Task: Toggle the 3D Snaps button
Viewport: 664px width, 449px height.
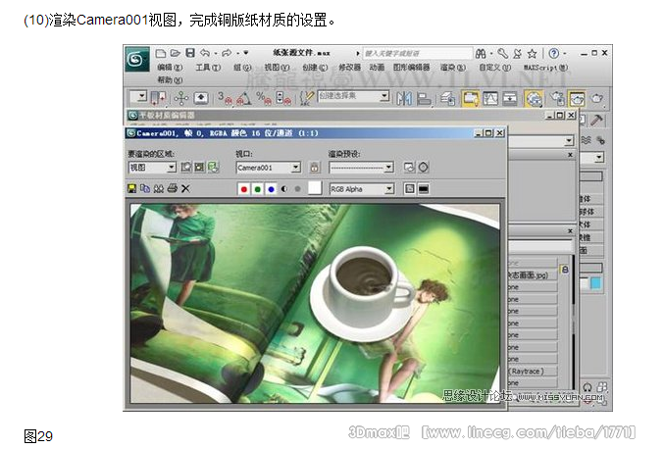Action: point(225,98)
